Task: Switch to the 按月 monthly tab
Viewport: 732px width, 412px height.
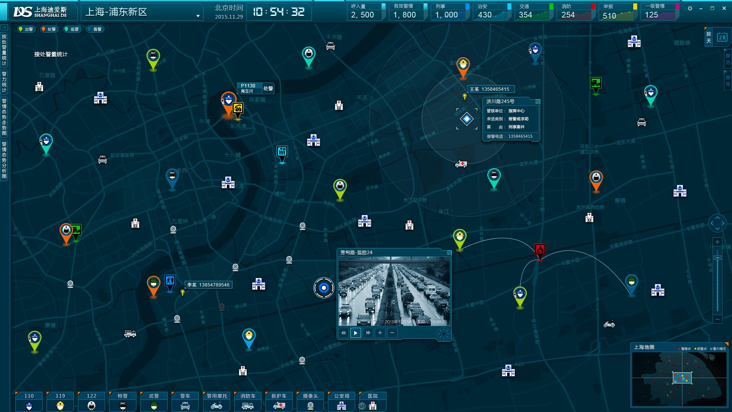Action: [728, 59]
